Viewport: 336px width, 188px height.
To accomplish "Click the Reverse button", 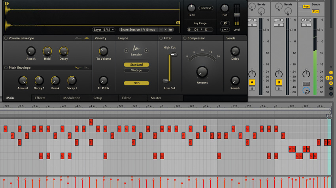I will click(206, 8).
